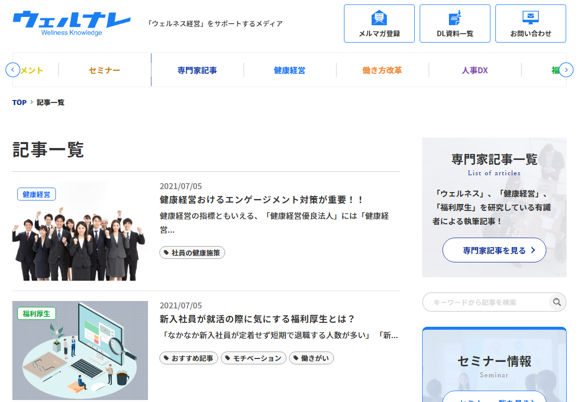The width and height of the screenshot is (581, 402).
Task: Click the TOP breadcrumb link
Action: [x=19, y=102]
